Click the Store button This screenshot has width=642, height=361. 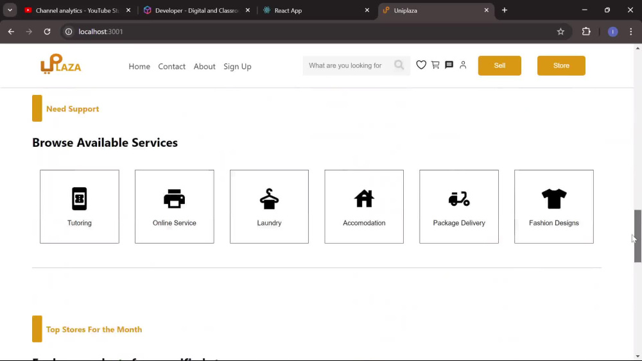click(561, 65)
